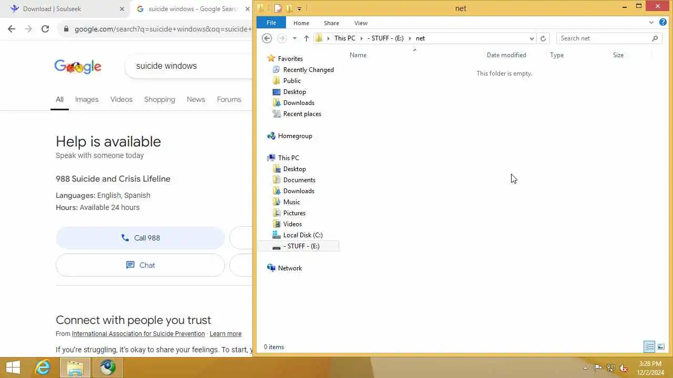Open Windows Start button
This screenshot has width=673, height=378.
click(13, 367)
